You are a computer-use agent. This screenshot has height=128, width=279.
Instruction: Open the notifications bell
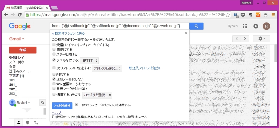[256, 26]
